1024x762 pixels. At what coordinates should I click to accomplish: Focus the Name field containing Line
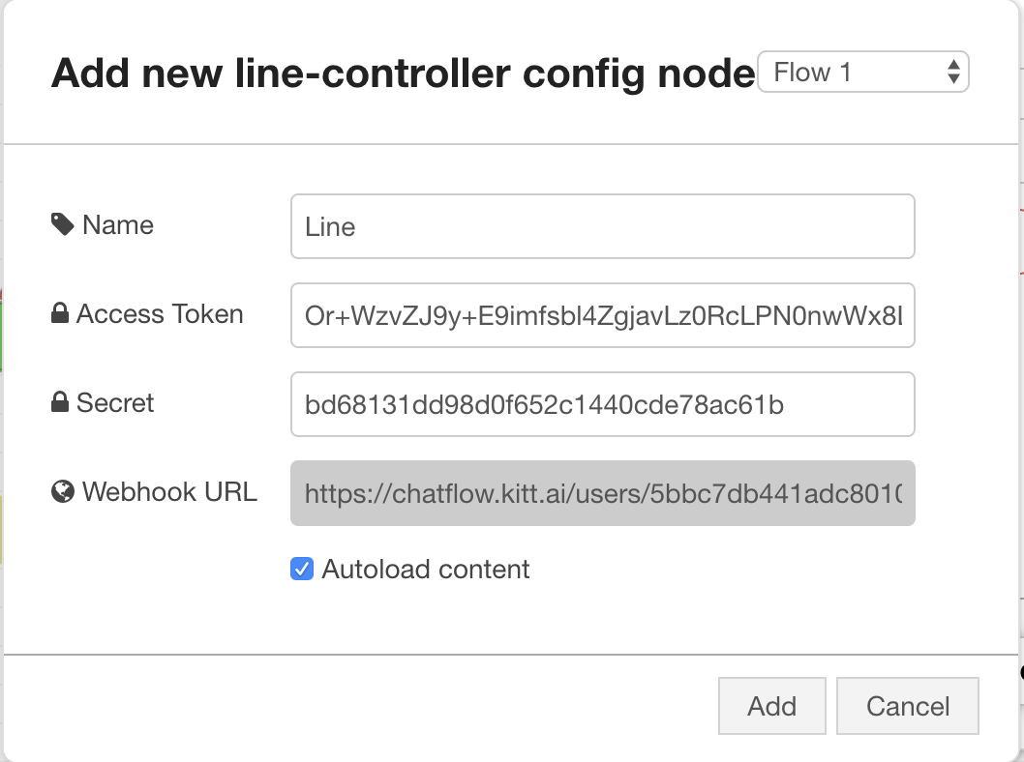(x=603, y=226)
